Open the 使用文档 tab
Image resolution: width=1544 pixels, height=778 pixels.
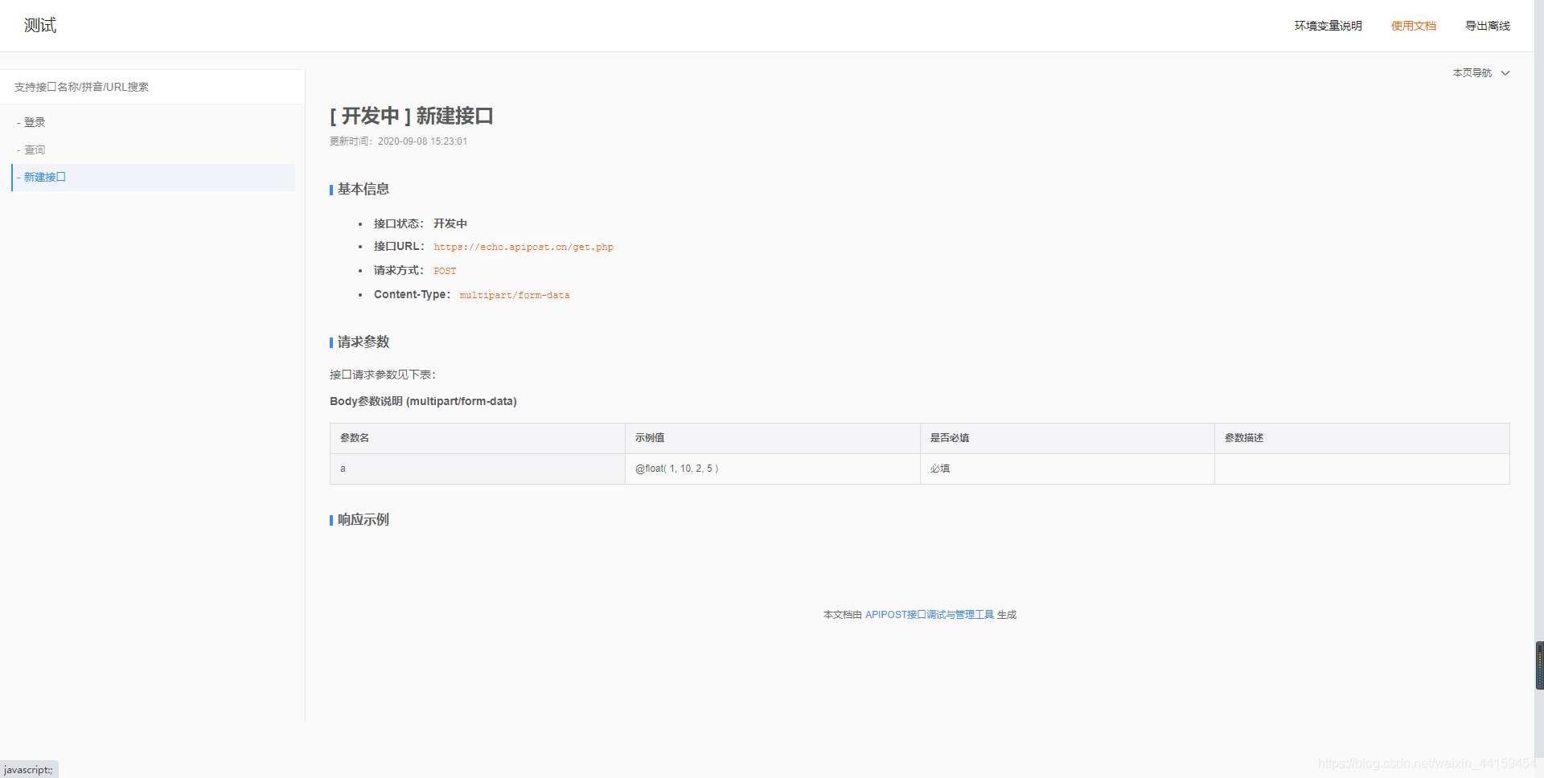click(1414, 26)
